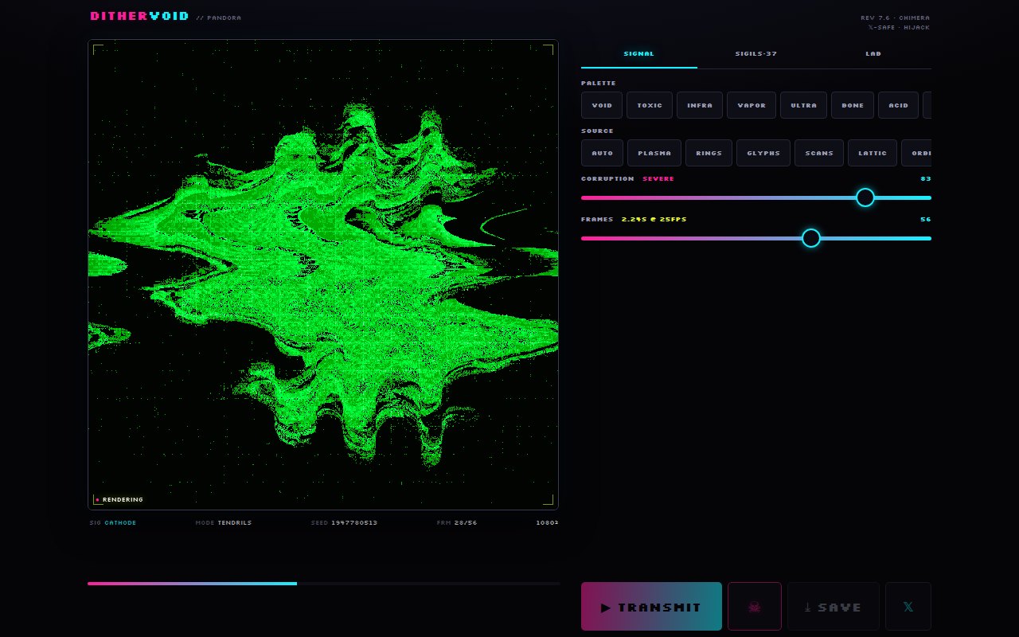
Task: Open the LAB tab
Action: (x=873, y=54)
